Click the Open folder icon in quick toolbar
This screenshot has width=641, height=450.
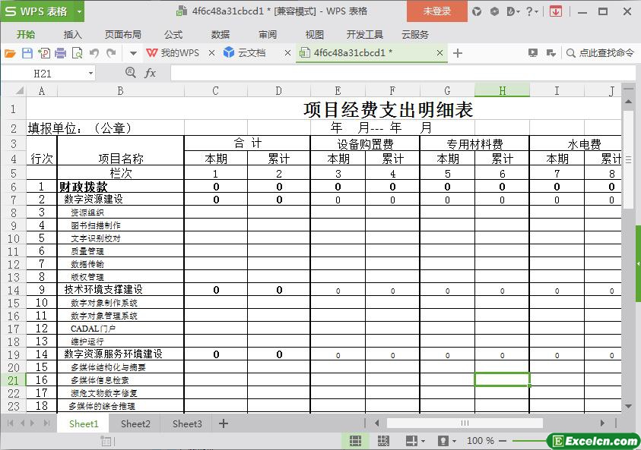click(10, 53)
